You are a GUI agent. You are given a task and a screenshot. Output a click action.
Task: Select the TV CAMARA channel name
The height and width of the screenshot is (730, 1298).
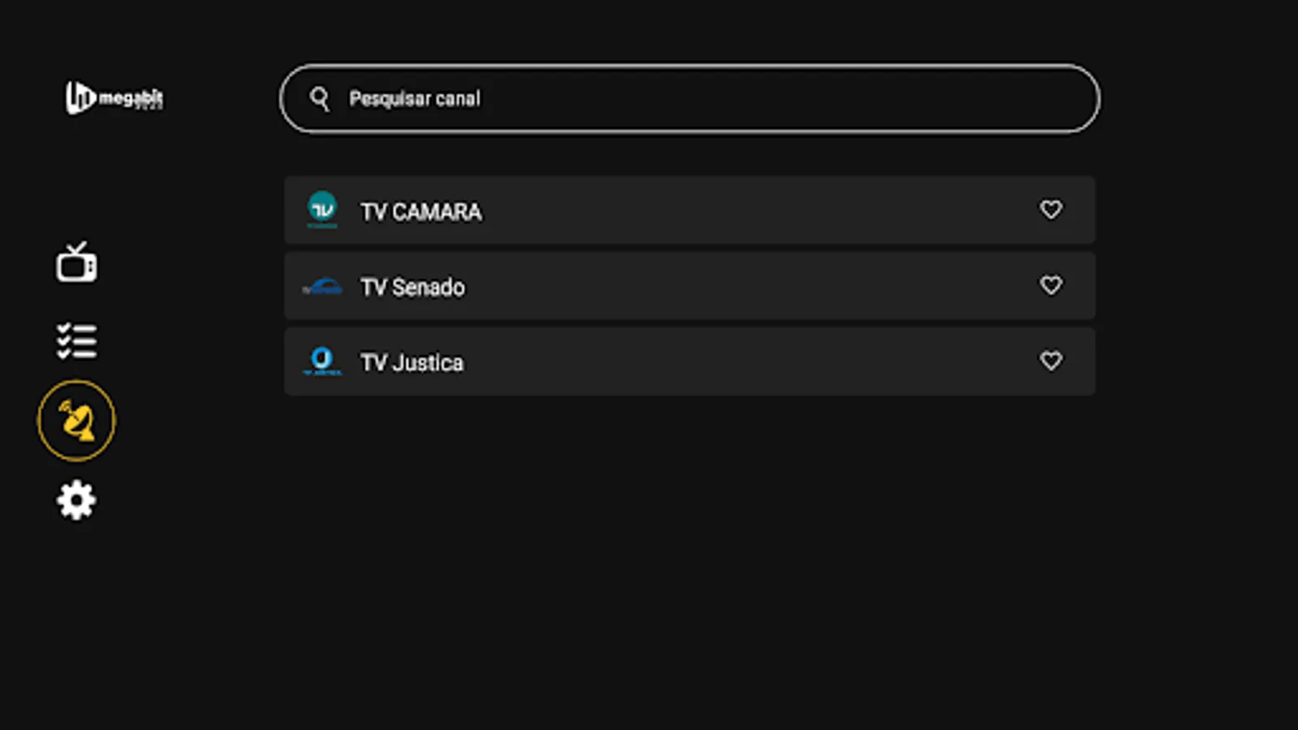421,212
